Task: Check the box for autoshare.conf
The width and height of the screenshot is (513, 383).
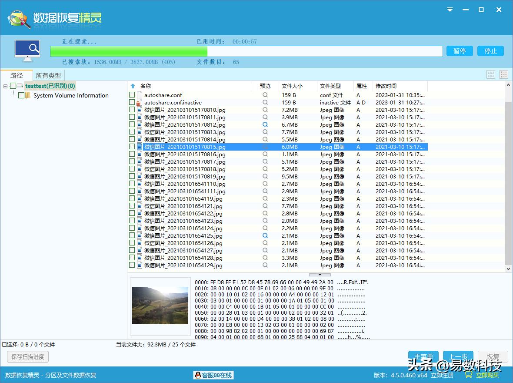Action: 132,95
